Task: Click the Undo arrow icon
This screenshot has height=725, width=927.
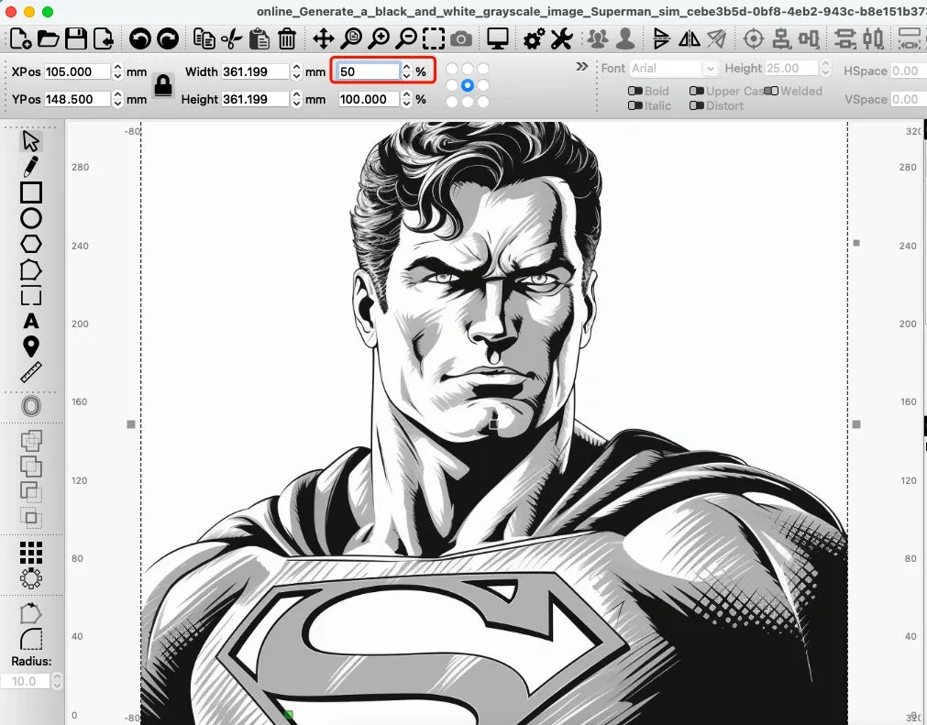Action: pos(139,39)
